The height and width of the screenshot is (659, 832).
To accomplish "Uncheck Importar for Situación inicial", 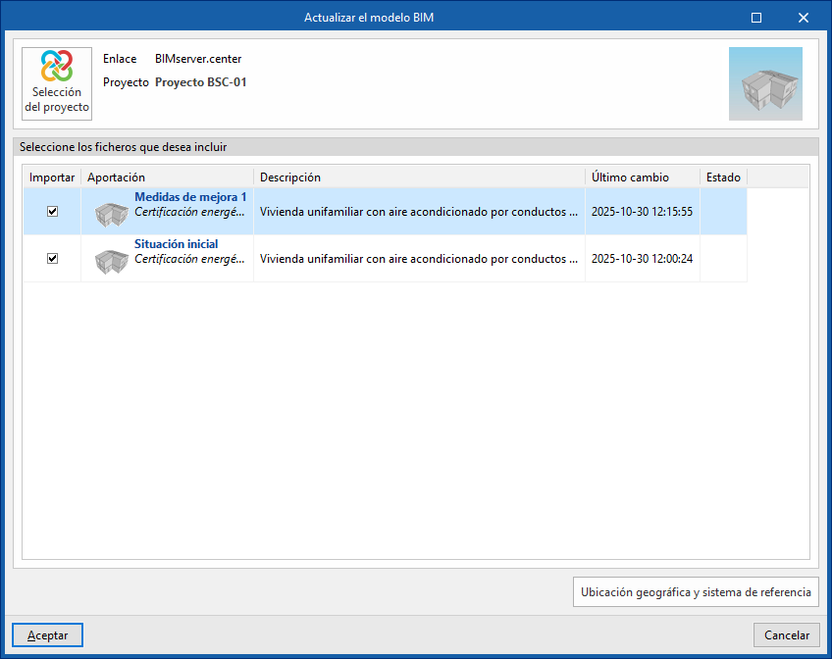I will pyautogui.click(x=53, y=259).
